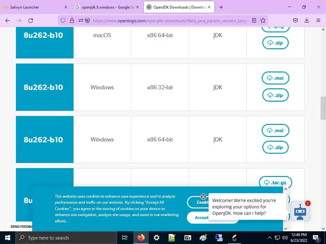Reload the current page
The height and width of the screenshot is (244, 326).
pos(31,21)
